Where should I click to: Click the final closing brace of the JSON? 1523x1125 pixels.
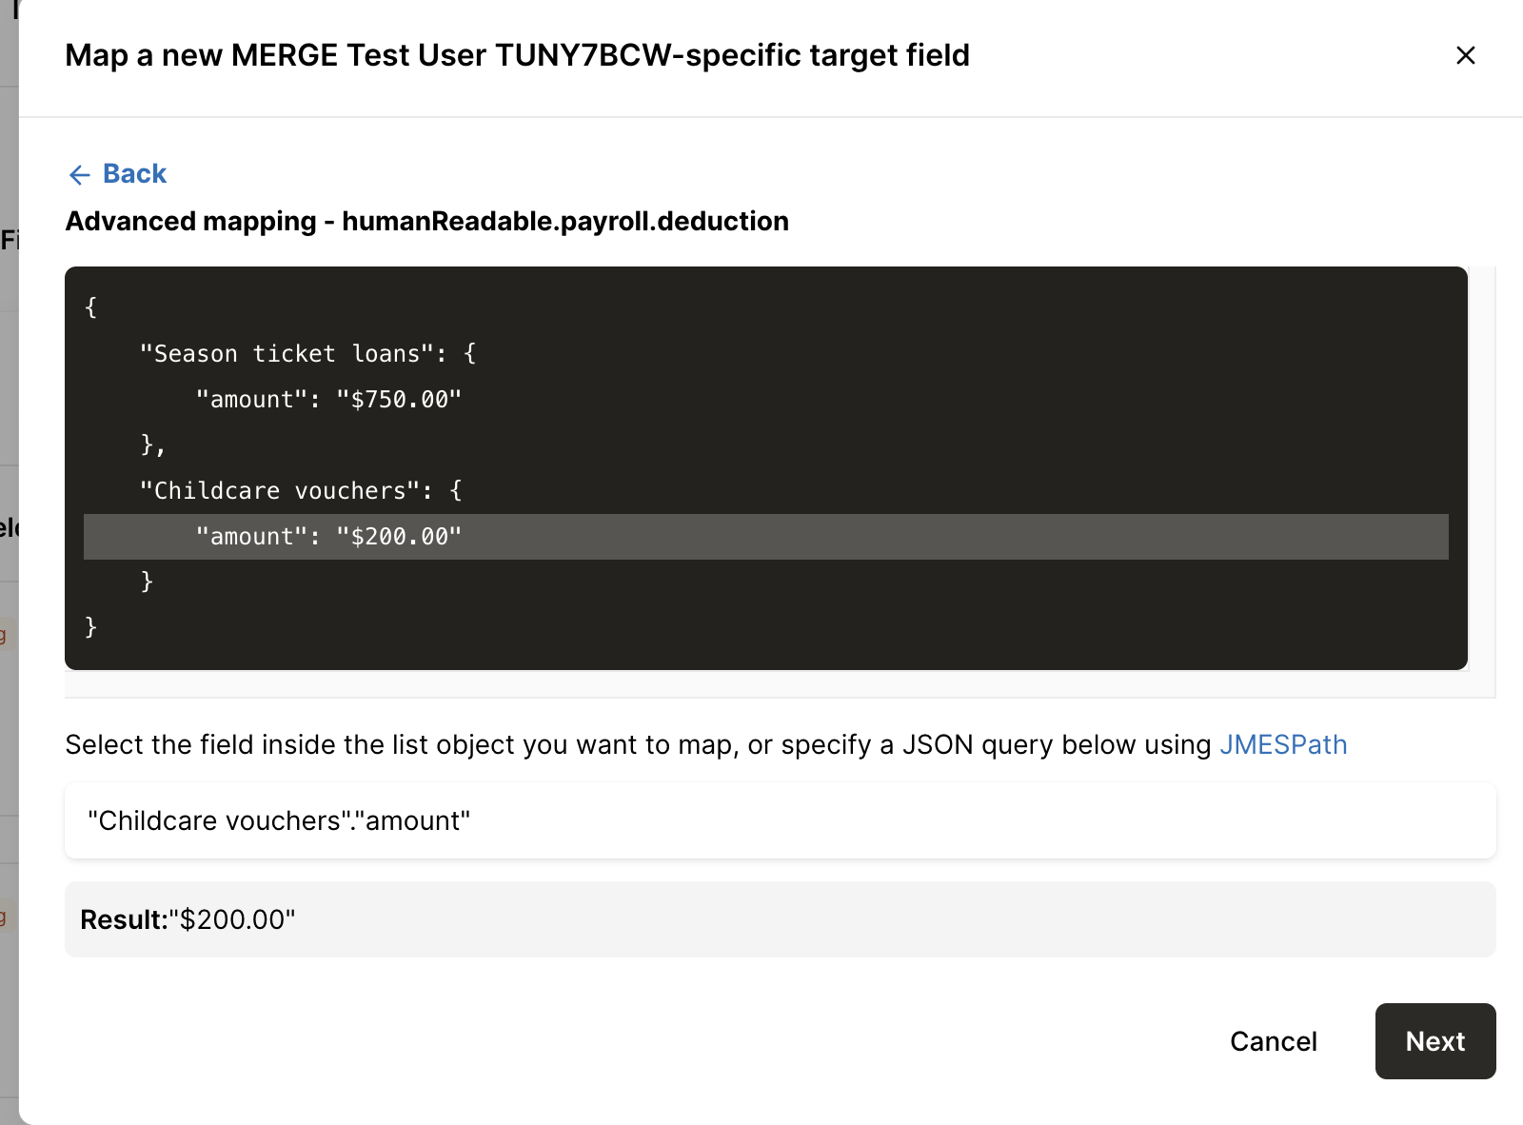click(x=91, y=626)
